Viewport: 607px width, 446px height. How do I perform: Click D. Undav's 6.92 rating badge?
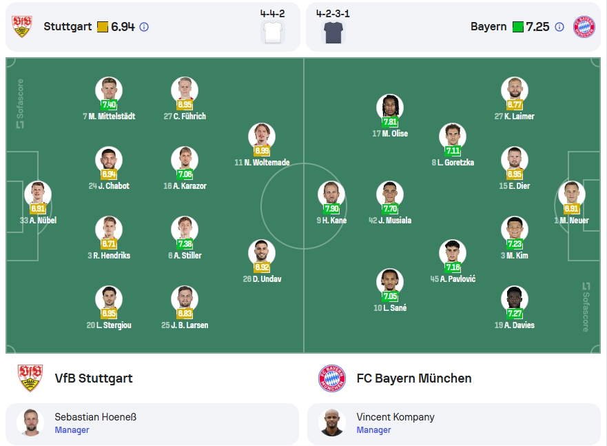click(x=262, y=267)
